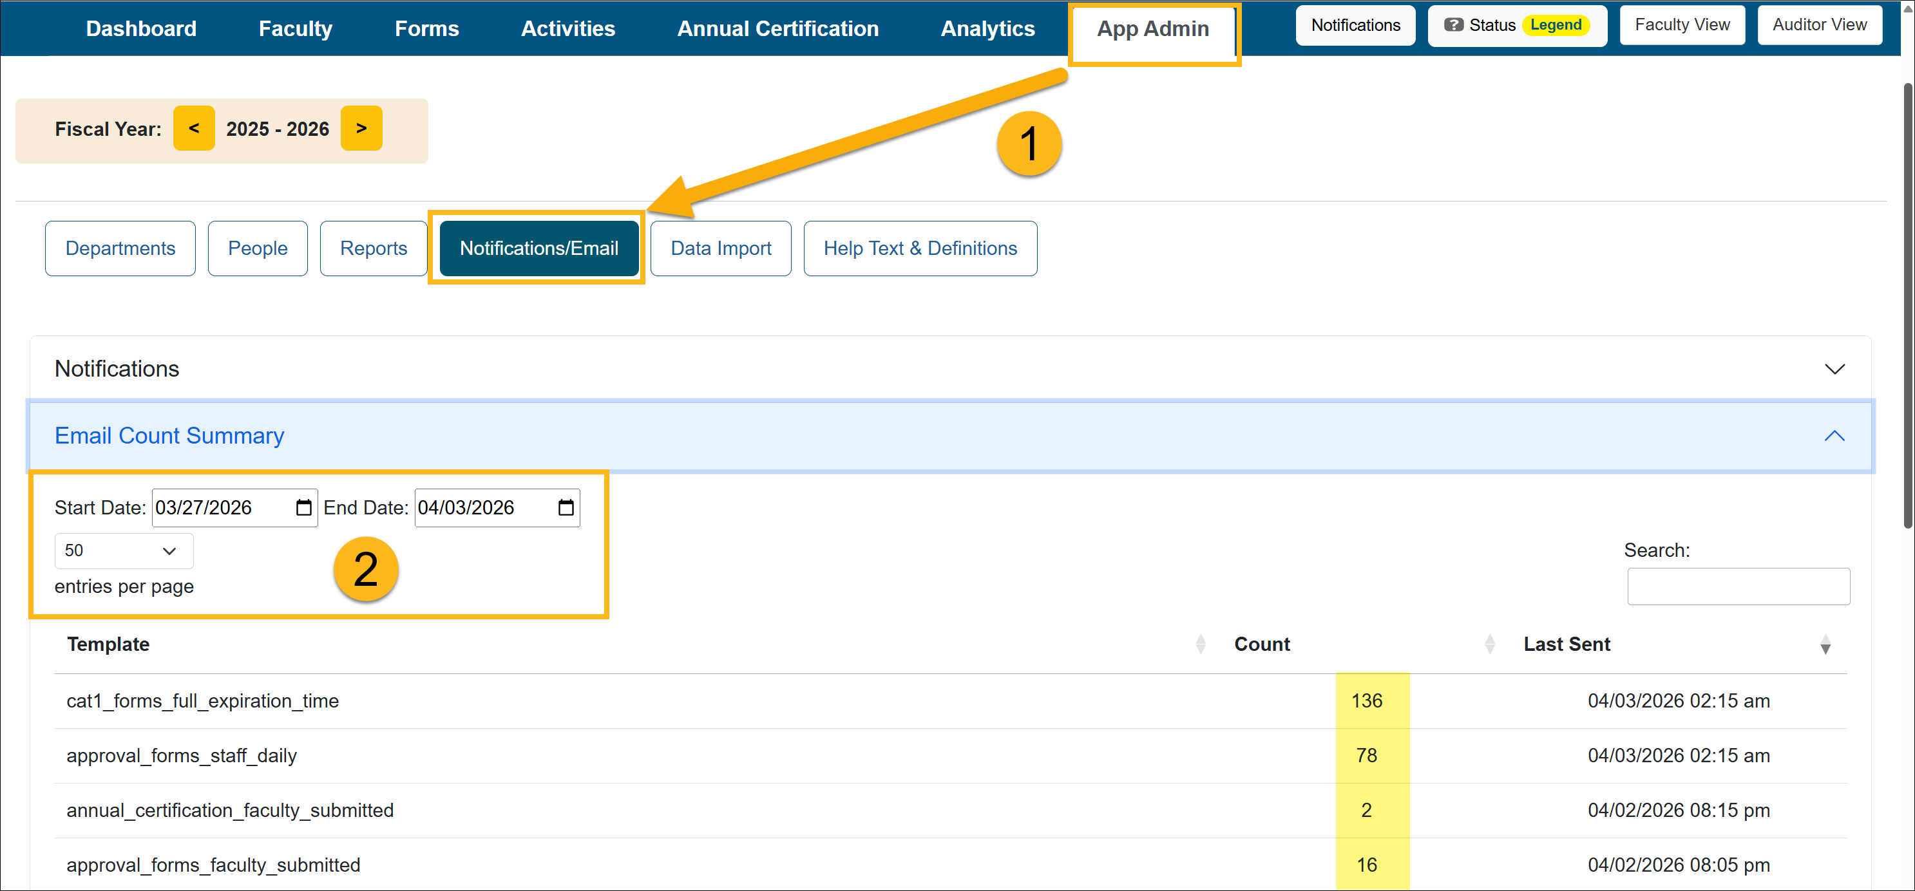Click the Faculty View button

(x=1682, y=25)
